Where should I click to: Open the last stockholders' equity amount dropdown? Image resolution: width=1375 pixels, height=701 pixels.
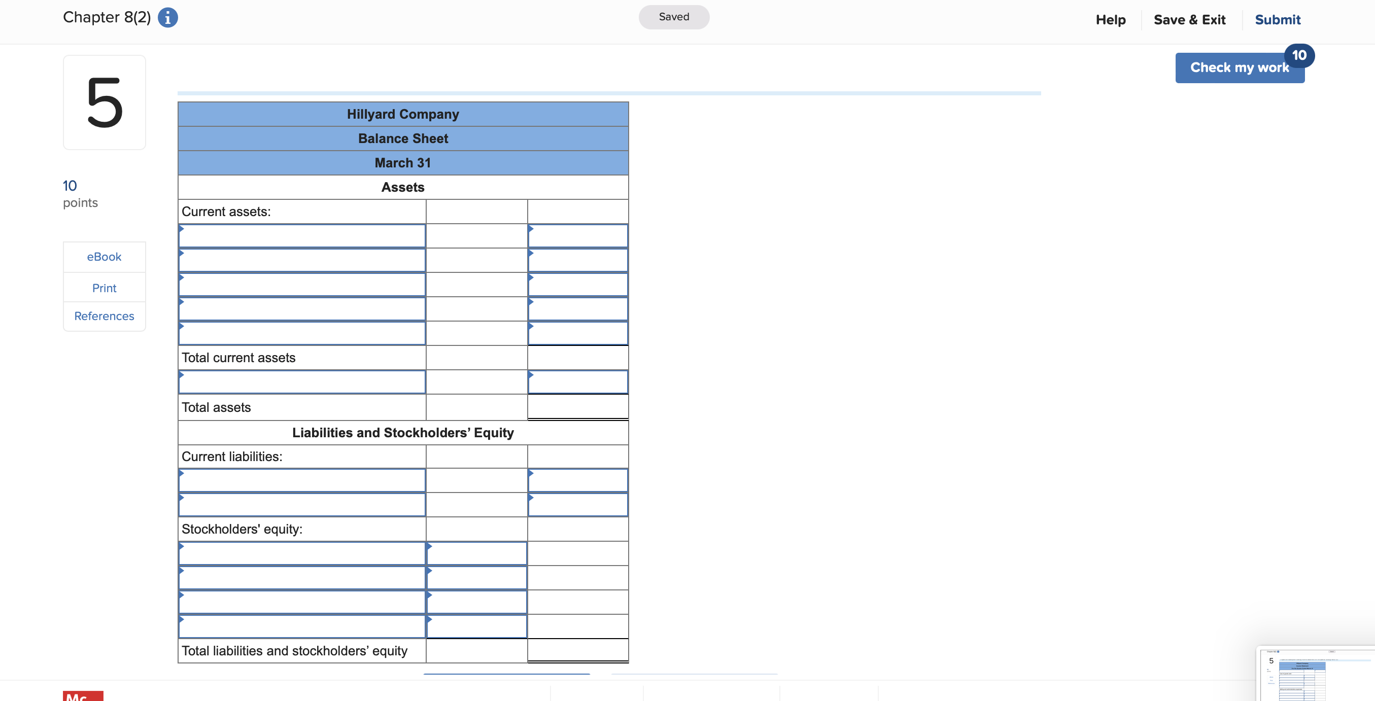[476, 626]
